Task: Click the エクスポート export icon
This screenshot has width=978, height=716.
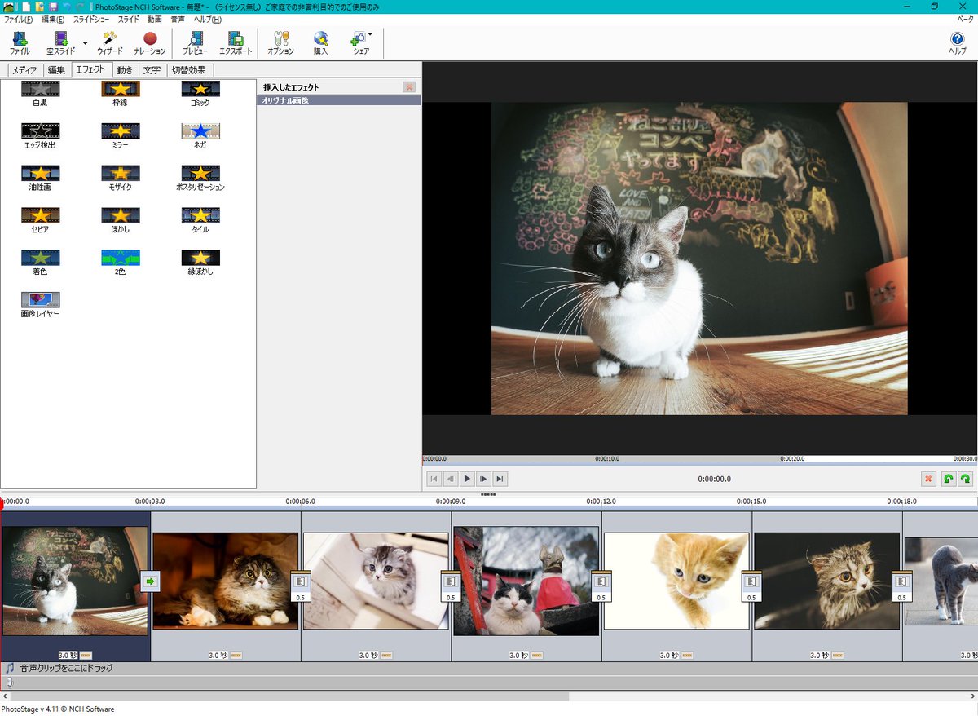Action: click(x=236, y=42)
